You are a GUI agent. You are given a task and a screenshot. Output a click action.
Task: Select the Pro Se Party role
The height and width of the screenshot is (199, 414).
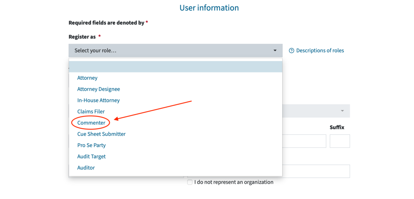click(91, 145)
